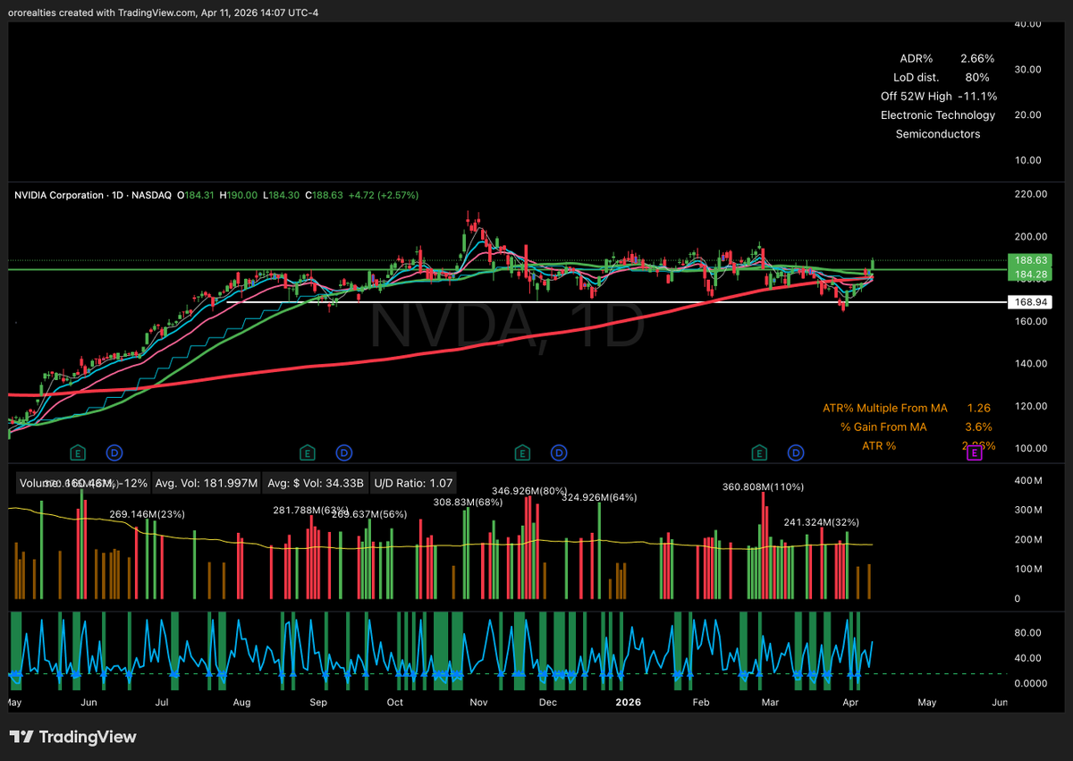
Task: Select the dividend D marker in March
Action: 795,453
